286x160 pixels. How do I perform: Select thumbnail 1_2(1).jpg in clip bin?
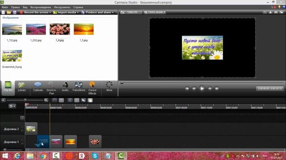[36, 29]
